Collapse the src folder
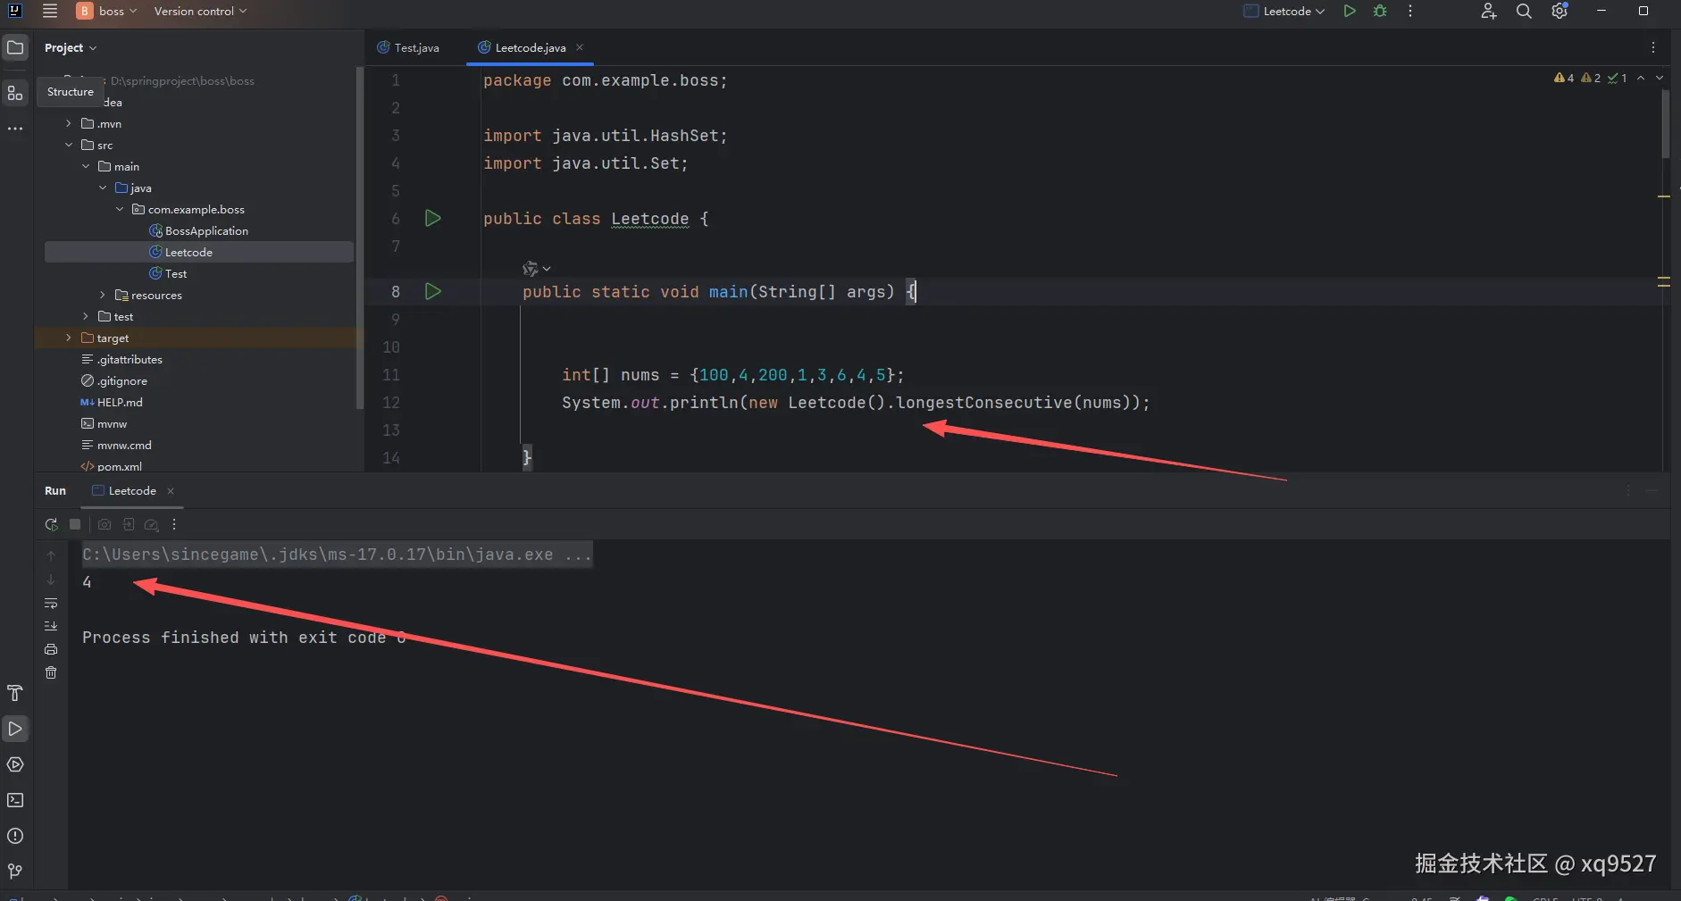Screen dimensions: 1681x901 pos(69,145)
